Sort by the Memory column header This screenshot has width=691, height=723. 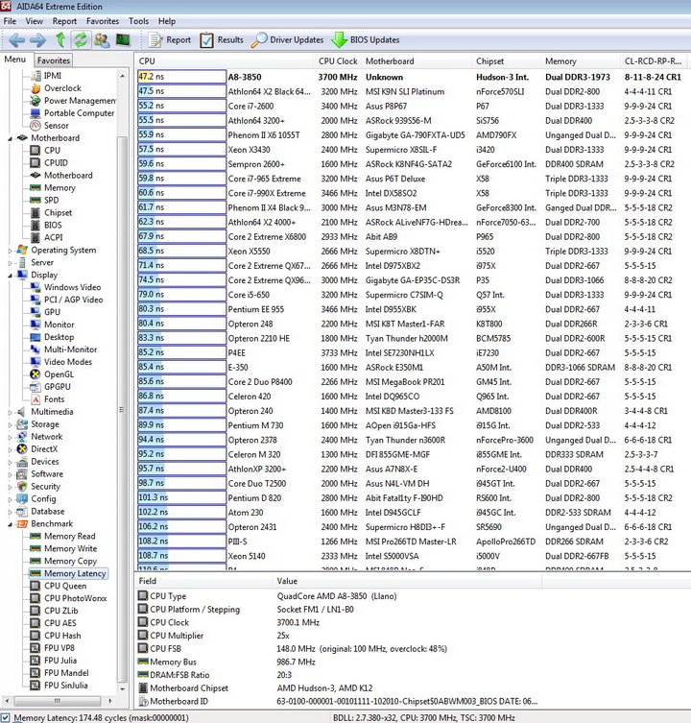pos(581,61)
